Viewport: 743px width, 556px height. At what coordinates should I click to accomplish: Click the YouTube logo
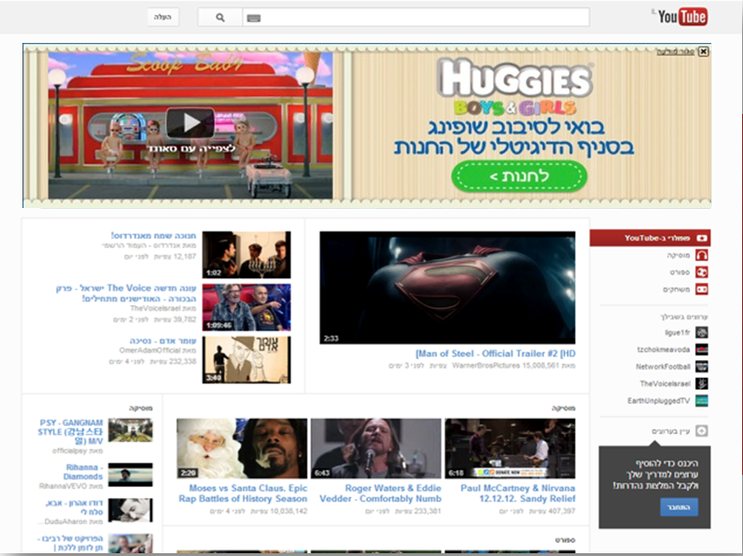click(x=680, y=17)
